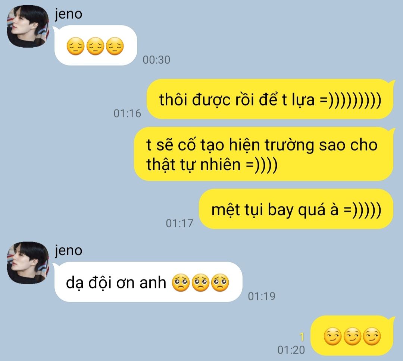
Task: Select the pensive emoji message bubble
Action: click(x=96, y=45)
